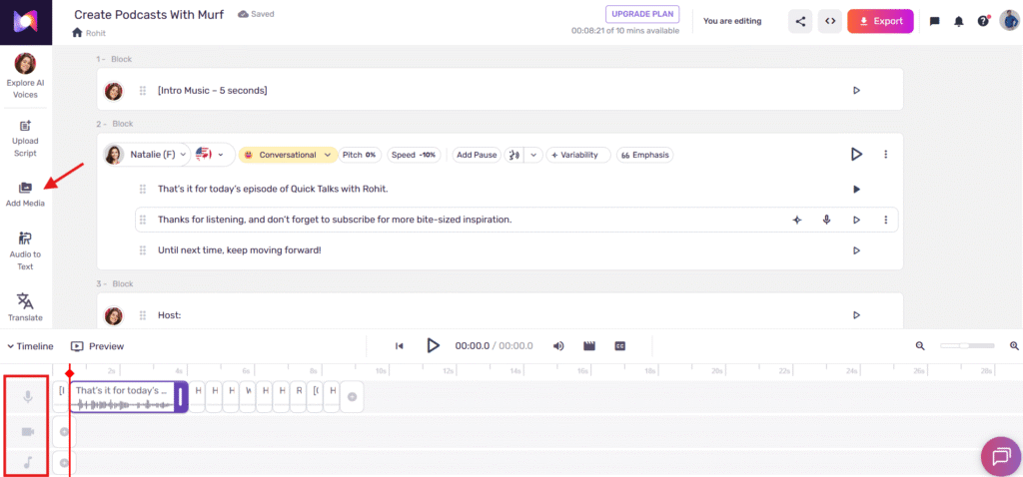Click the Emphasis button
The image size is (1023, 477).
coord(645,155)
